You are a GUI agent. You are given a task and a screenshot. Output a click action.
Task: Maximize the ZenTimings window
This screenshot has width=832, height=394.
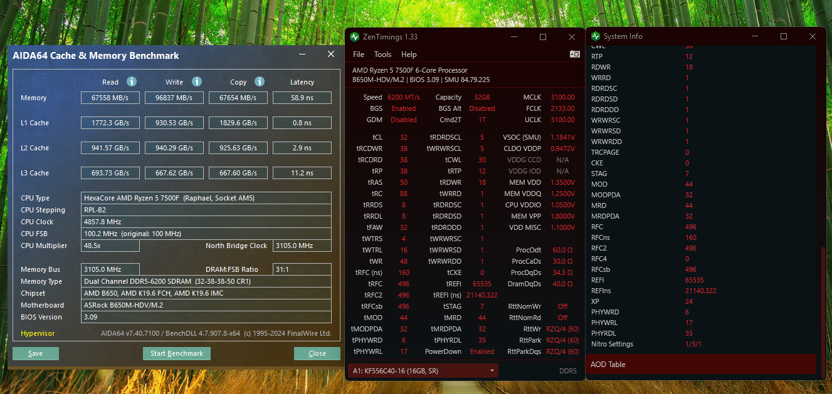pyautogui.click(x=543, y=37)
